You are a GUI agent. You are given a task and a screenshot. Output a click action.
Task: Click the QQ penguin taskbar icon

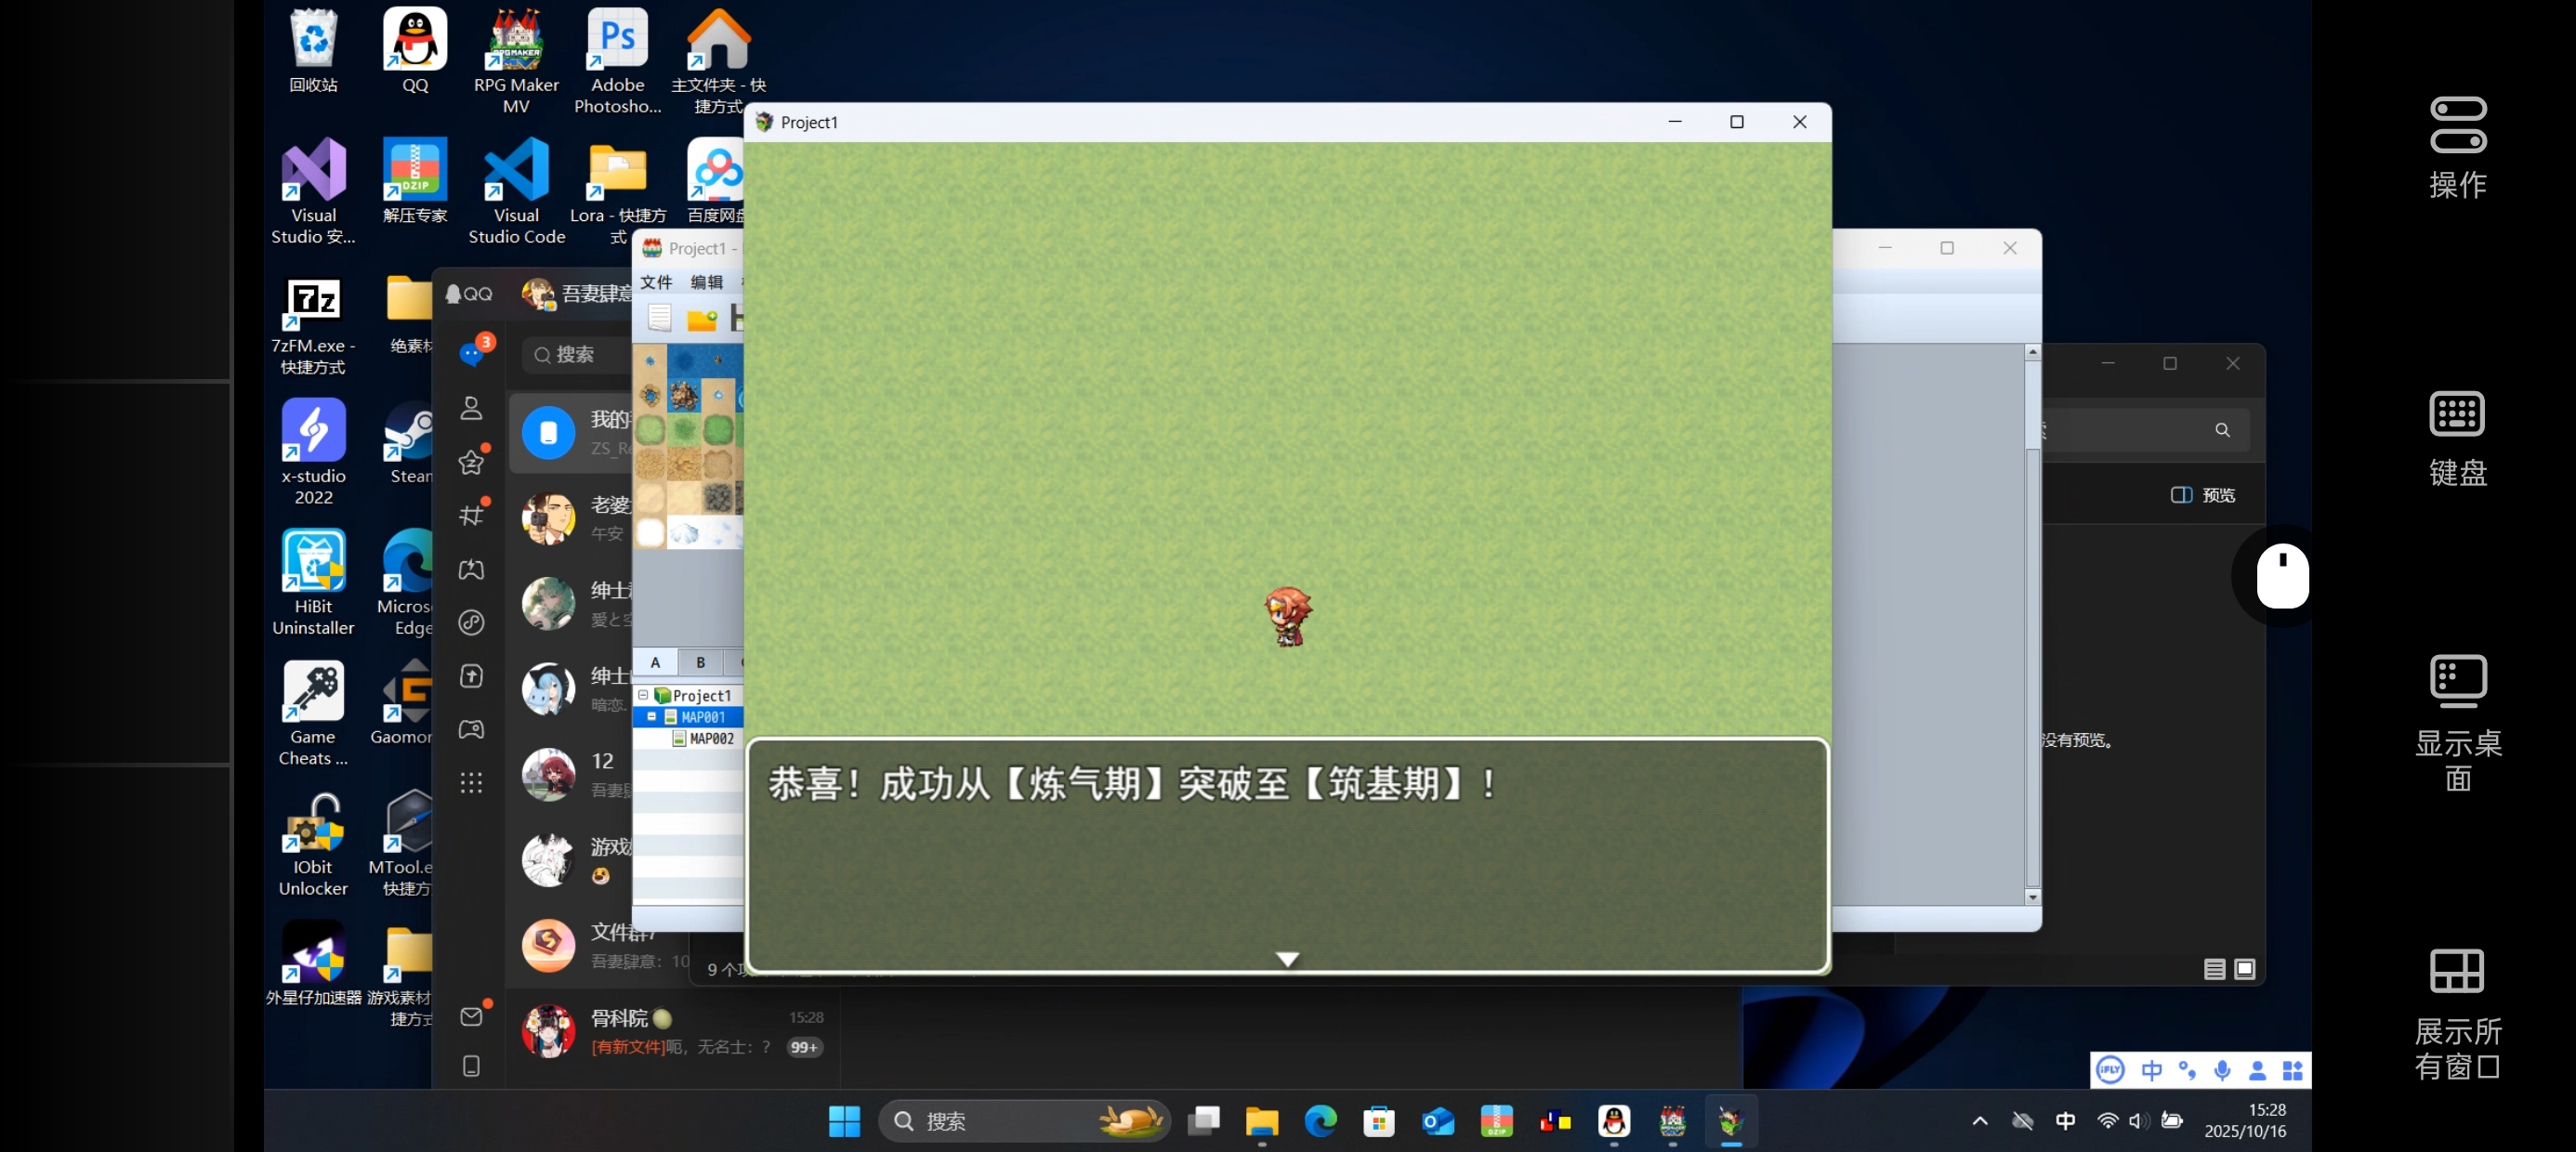(x=1614, y=1121)
